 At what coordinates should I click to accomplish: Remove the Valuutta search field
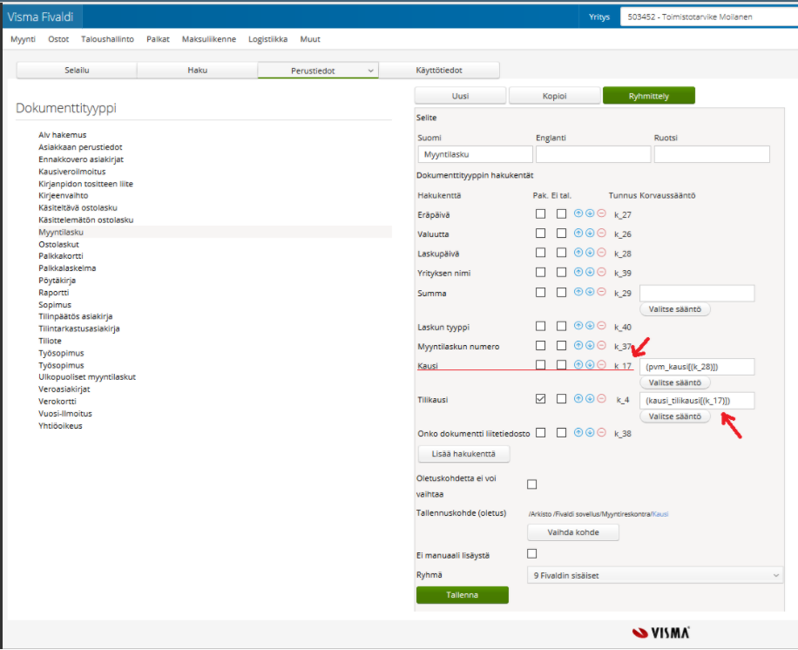[x=602, y=234]
